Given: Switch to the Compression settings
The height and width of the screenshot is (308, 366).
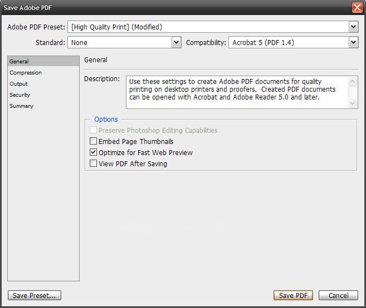Looking at the screenshot, I should coord(26,72).
